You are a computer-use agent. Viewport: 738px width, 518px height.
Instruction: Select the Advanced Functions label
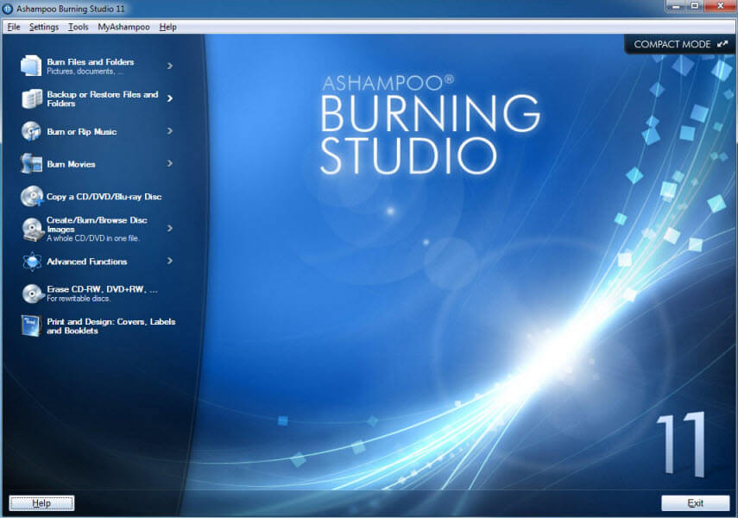coord(87,262)
